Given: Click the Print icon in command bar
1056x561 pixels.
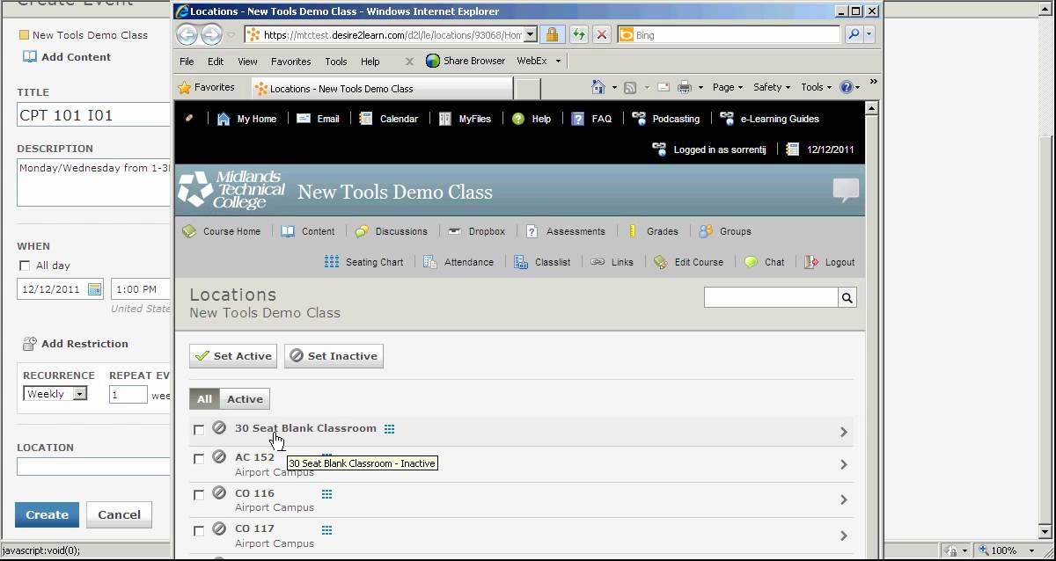Looking at the screenshot, I should 686,87.
